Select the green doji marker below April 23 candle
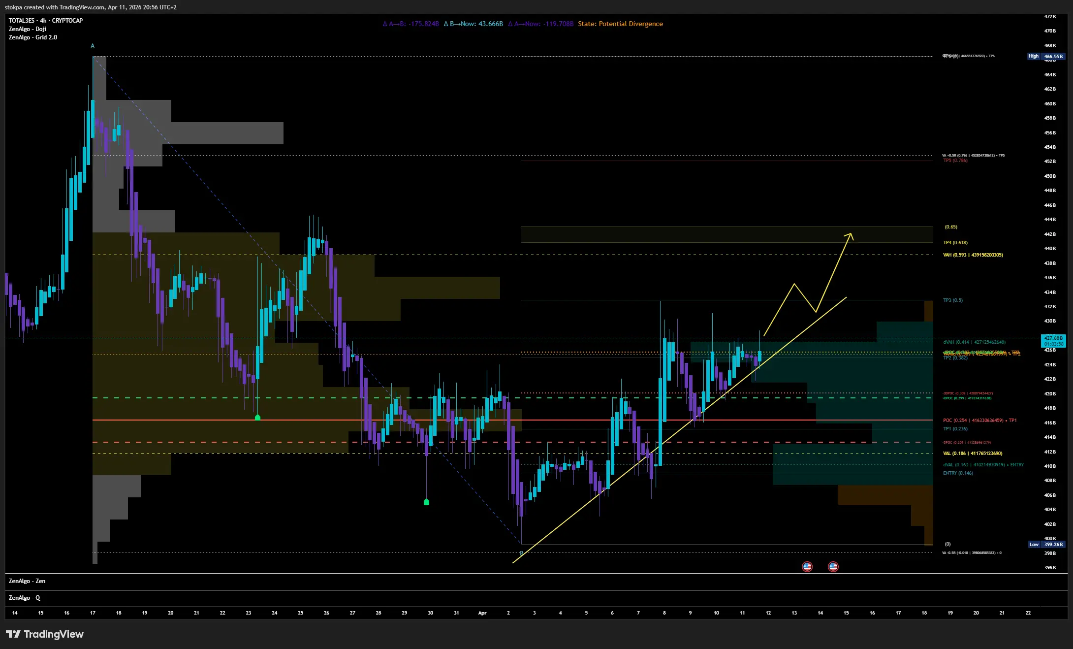This screenshot has height=649, width=1073. coord(257,418)
